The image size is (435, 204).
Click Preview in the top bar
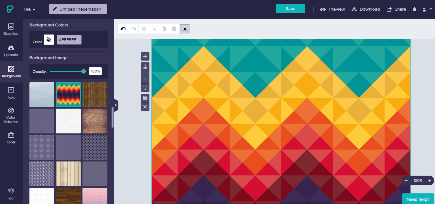point(332,9)
